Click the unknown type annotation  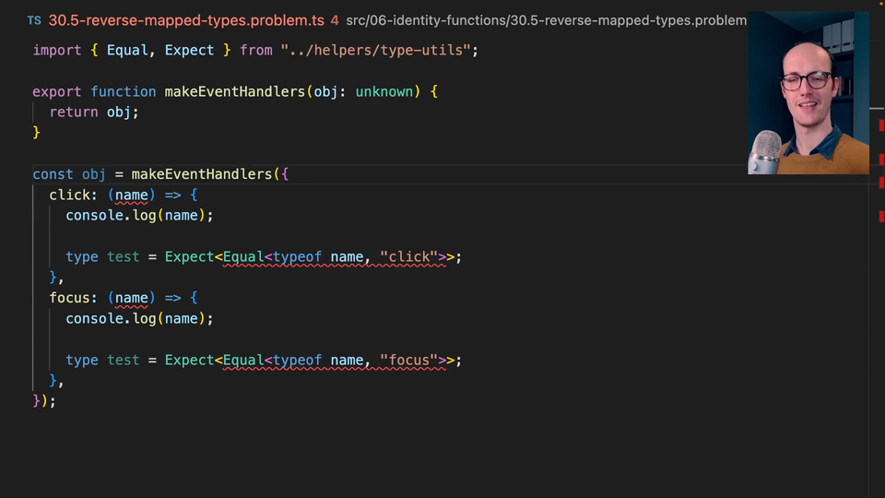point(383,91)
